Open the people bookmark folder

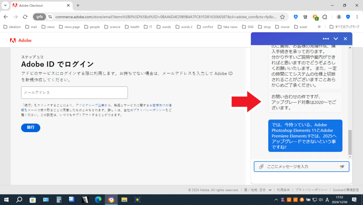click(92, 27)
